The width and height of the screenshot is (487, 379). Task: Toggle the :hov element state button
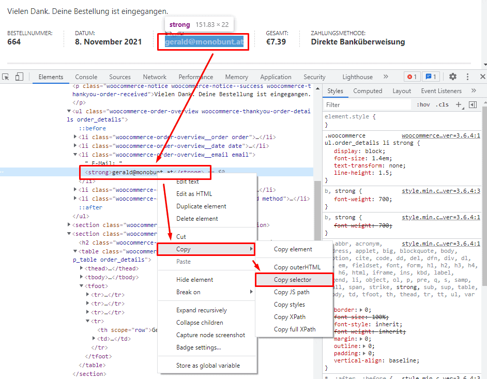click(423, 104)
